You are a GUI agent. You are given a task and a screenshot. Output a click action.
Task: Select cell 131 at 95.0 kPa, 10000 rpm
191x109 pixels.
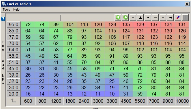tap(182, 25)
